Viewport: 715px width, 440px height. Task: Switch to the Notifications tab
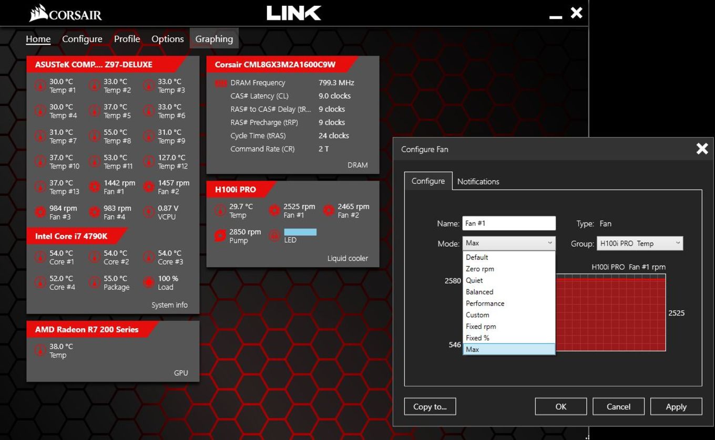[x=478, y=181]
